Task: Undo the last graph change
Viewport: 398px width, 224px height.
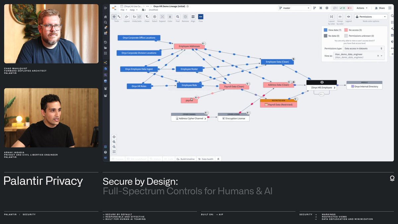Action: coord(134,17)
